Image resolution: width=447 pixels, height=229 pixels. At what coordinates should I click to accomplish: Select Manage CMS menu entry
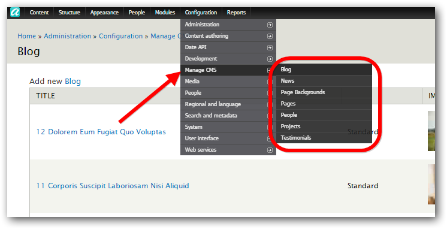click(x=228, y=70)
